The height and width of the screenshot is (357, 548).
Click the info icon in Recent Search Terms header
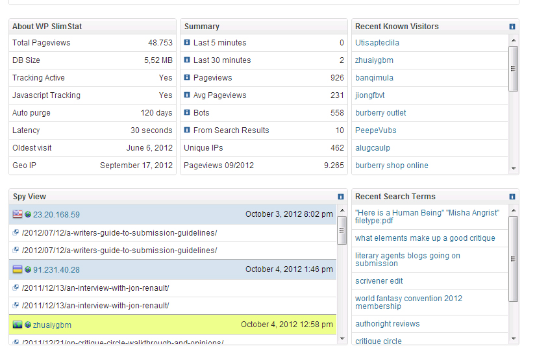click(x=512, y=197)
